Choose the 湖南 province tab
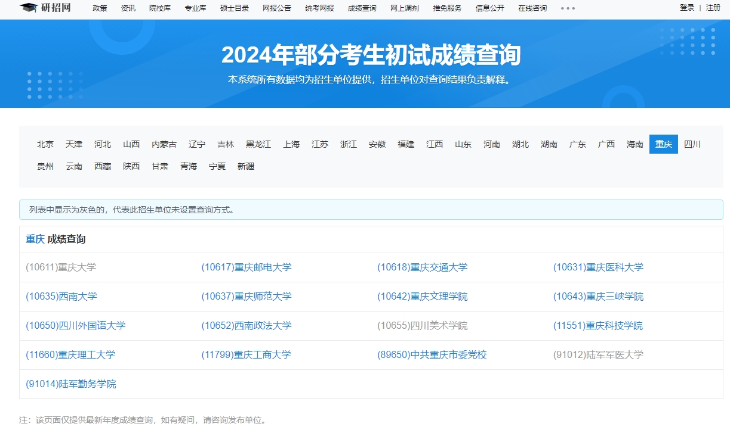730x436 pixels. click(x=549, y=144)
